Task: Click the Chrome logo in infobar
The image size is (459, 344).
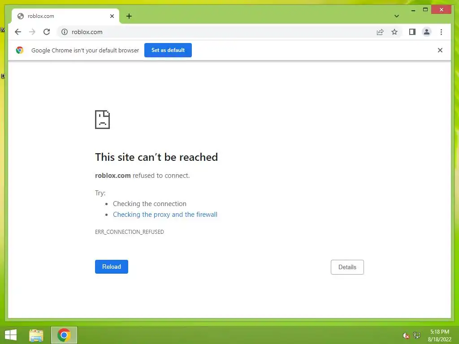Action: coord(20,50)
